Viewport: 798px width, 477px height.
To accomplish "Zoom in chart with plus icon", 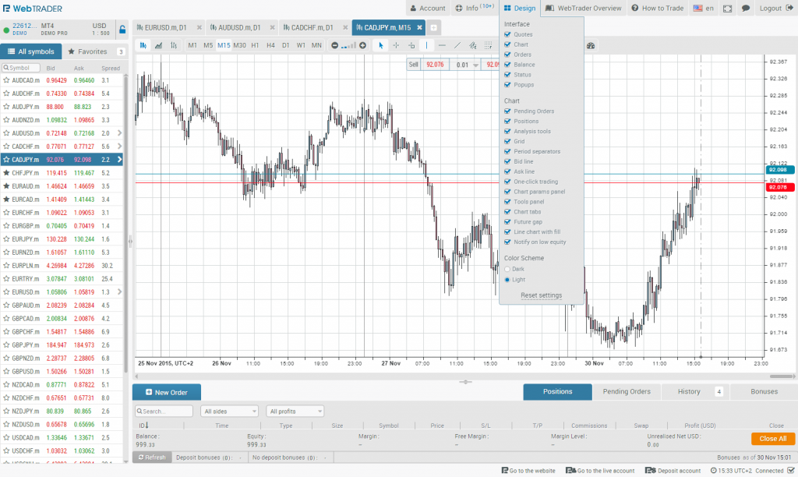I will point(363,45).
